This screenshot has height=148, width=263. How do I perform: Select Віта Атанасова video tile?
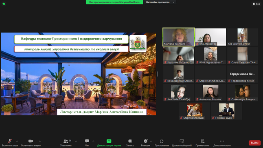pyautogui.click(x=210, y=37)
